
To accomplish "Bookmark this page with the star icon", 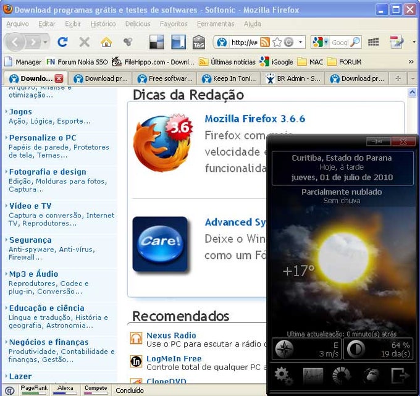I will click(x=277, y=42).
